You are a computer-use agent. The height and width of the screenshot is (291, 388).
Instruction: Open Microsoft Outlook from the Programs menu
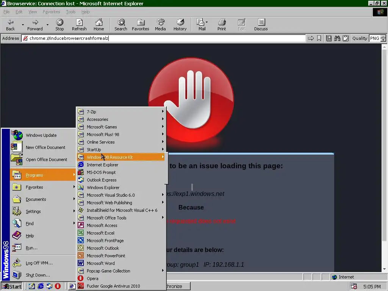121,248
